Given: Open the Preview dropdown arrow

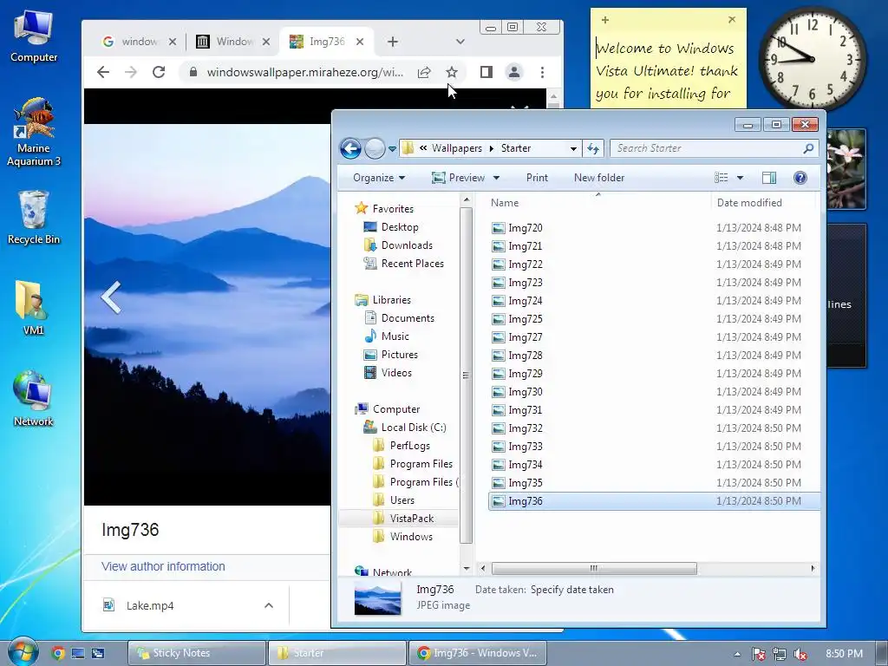Looking at the screenshot, I should coord(497,178).
